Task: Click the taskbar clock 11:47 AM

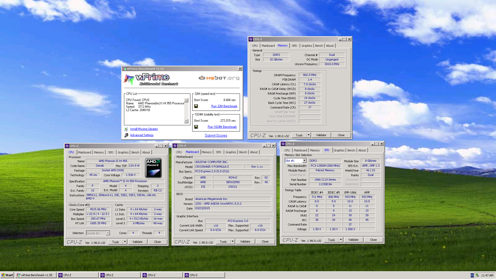Action: point(487,275)
